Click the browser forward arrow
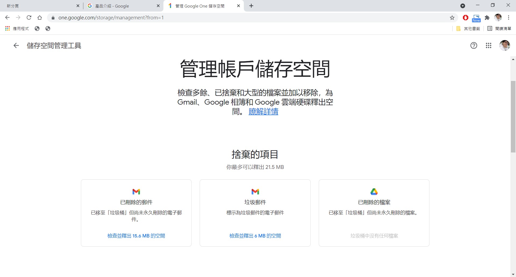Viewport: 516px width, 277px height. coord(18,18)
